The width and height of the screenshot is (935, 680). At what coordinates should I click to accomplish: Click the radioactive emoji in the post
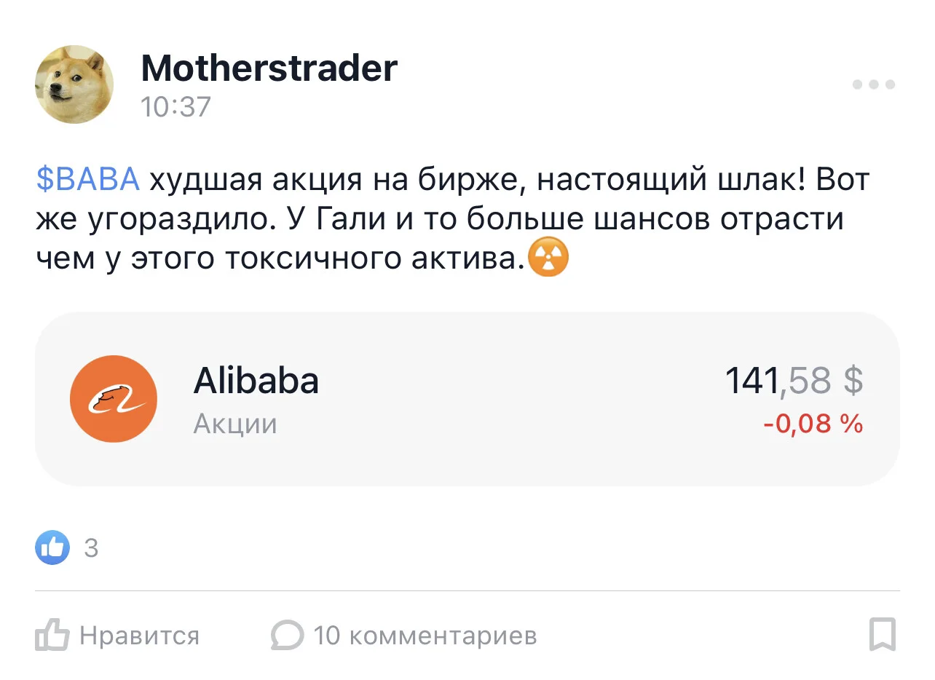click(x=548, y=258)
